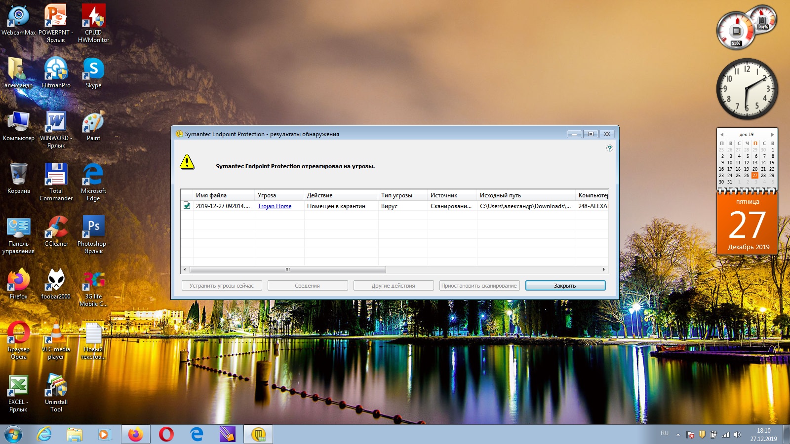The width and height of the screenshot is (790, 444).
Task: Open the Windows Start menu
Action: [13, 434]
